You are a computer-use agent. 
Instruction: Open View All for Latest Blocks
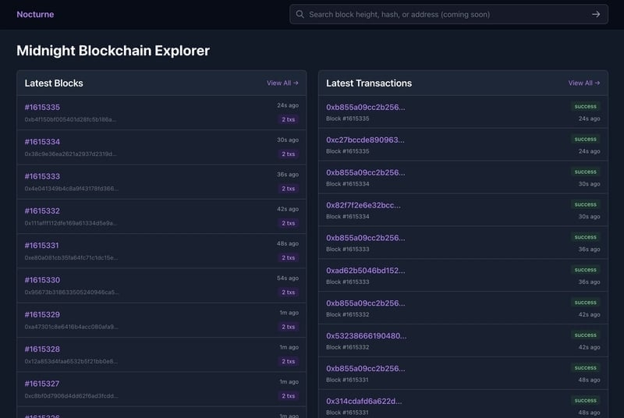[x=282, y=83]
